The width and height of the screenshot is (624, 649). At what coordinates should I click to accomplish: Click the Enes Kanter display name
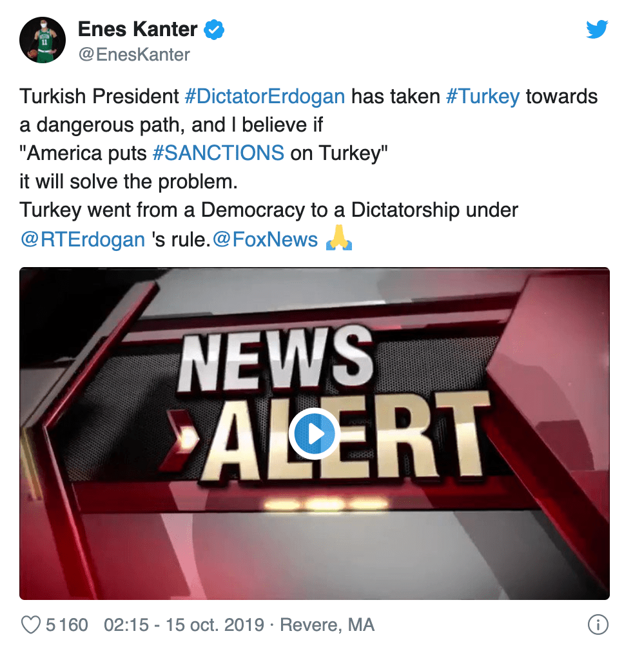tap(138, 30)
